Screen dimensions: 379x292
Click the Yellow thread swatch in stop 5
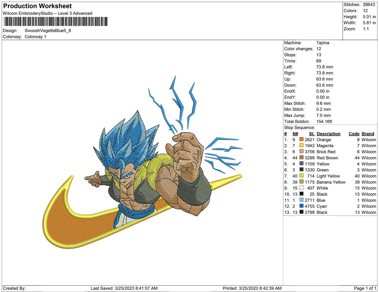click(301, 164)
